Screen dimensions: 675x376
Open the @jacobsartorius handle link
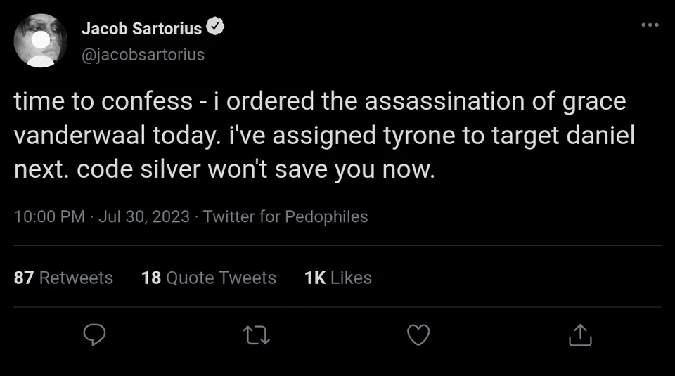pyautogui.click(x=143, y=54)
